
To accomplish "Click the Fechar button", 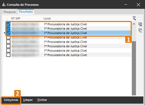I will point(42,100).
